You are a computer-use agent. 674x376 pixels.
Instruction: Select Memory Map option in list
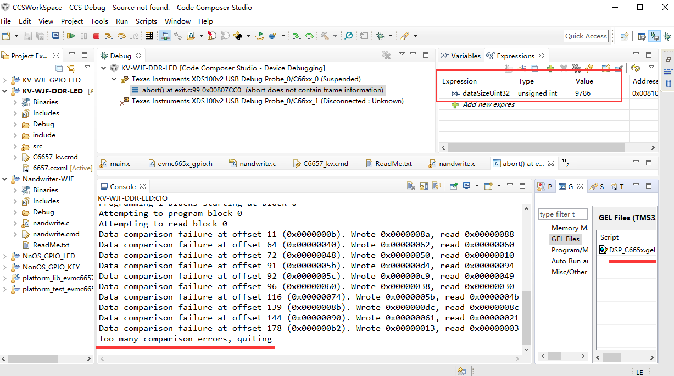coord(569,228)
